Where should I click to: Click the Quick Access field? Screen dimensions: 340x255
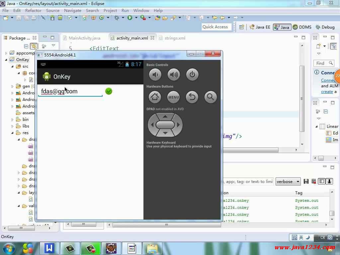216,27
